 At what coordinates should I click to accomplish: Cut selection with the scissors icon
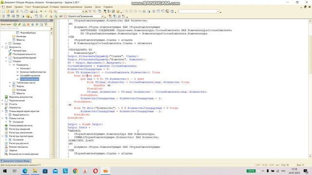click(x=18, y=12)
